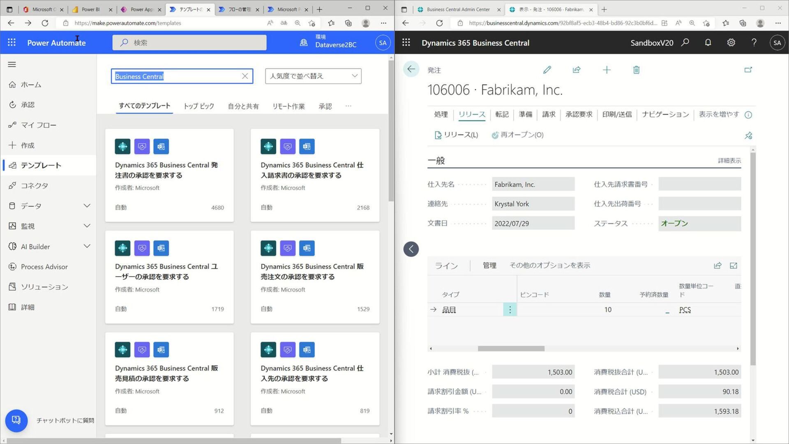This screenshot has height=444, width=789.
Task: Open sort by popularity dropdown
Action: [x=313, y=76]
